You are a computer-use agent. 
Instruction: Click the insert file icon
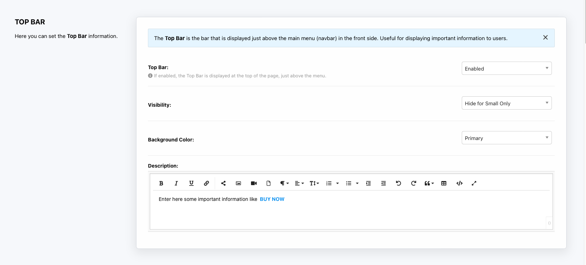269,183
